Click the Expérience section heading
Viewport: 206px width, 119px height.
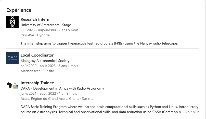[x=19, y=10]
